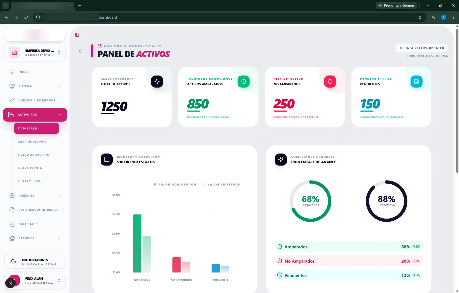Click the Inicio home icon
This screenshot has height=293, width=459.
click(x=12, y=72)
